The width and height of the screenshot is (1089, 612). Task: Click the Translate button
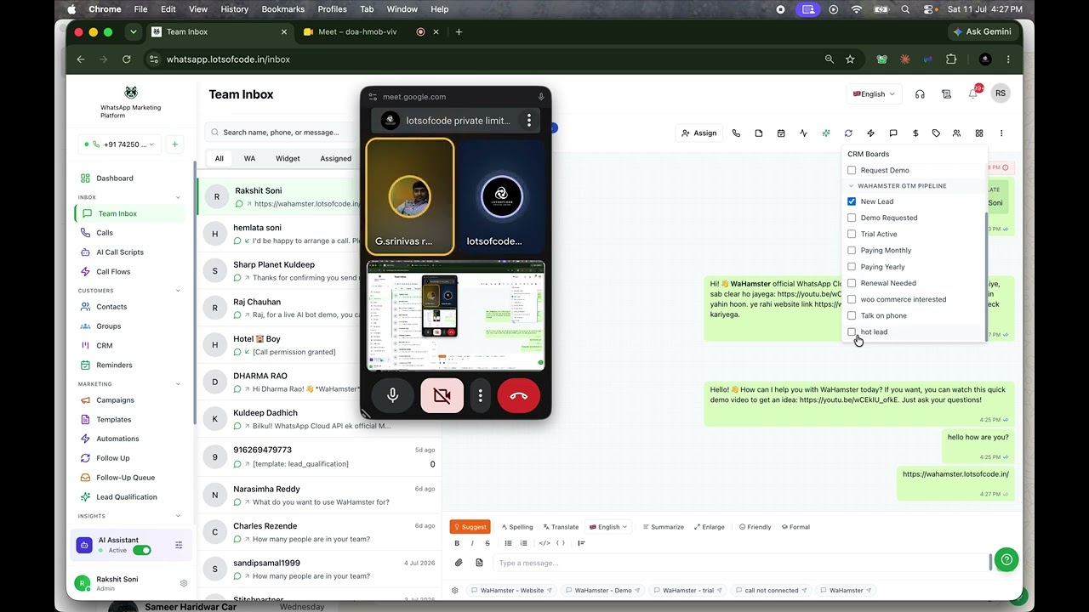(560, 527)
